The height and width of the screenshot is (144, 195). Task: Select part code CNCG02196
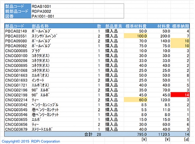[x=16, y=90]
